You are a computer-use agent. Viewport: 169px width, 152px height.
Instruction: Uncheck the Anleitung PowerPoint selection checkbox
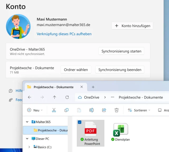pyautogui.click(x=79, y=122)
